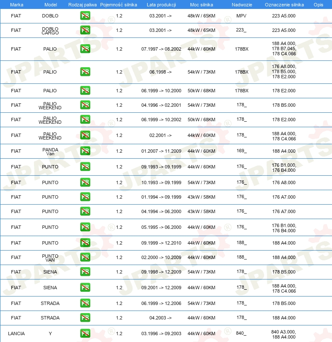Click the date range 05.1995 -> 06.2000
Image resolution: width=332 pixels, height=342 pixels.
[x=161, y=227]
